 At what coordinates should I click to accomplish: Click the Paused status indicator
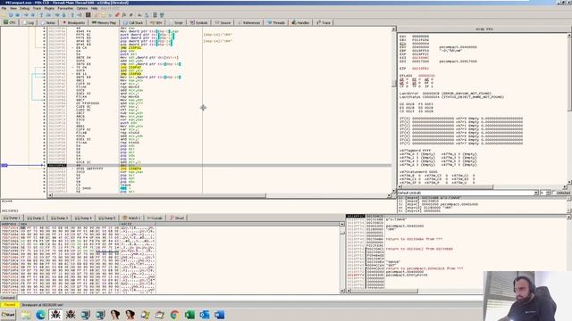tap(10, 305)
